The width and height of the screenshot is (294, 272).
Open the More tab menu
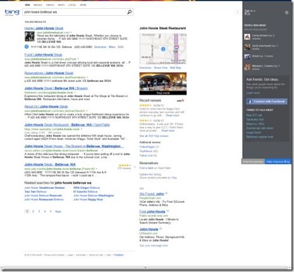(x=83, y=5)
